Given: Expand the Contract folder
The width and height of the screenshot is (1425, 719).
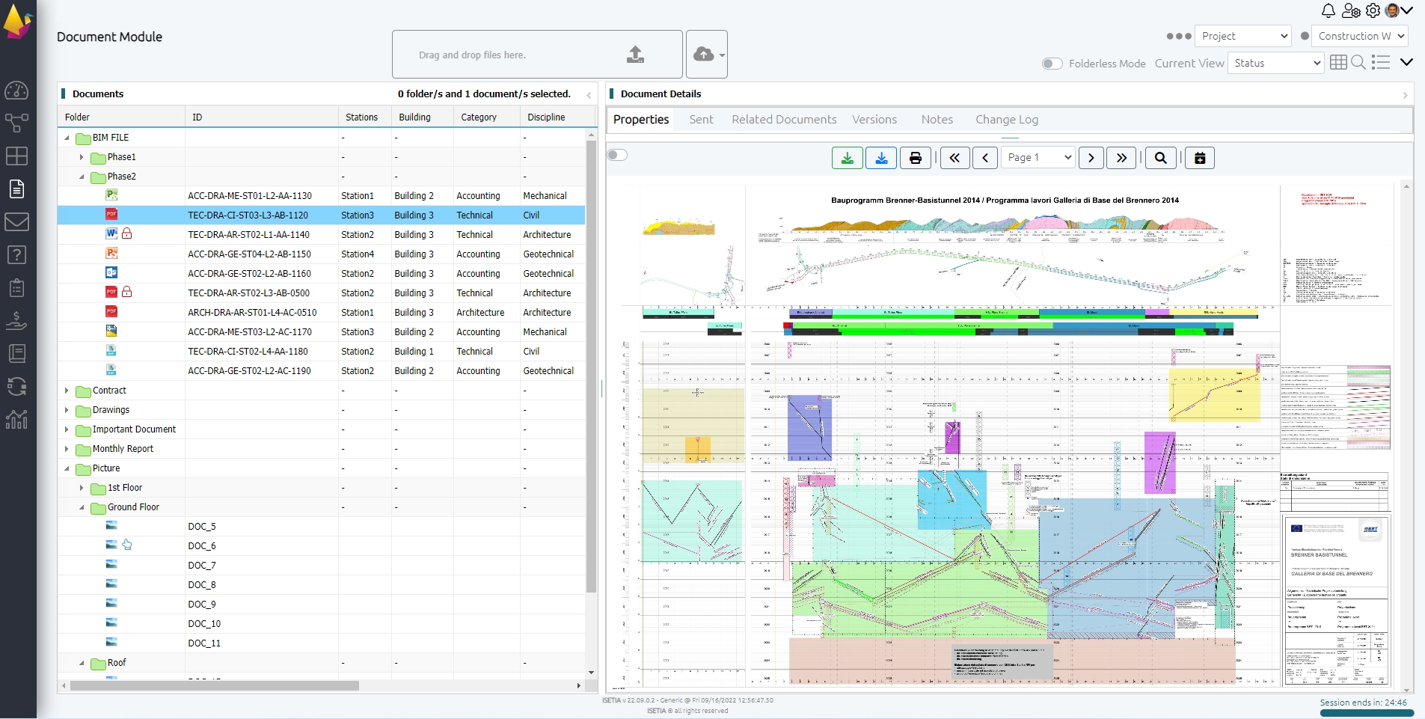Looking at the screenshot, I should [x=67, y=391].
